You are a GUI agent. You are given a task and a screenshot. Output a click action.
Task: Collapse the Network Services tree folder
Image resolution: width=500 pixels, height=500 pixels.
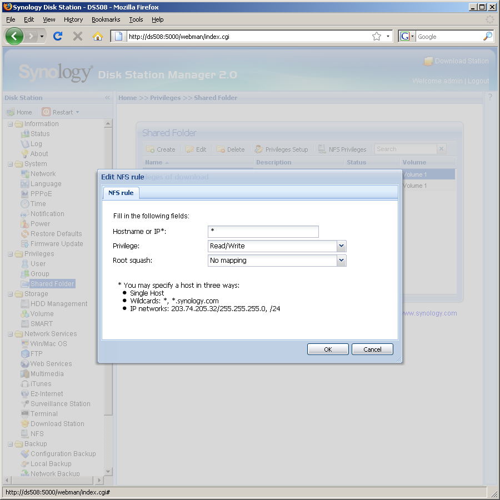[x=10, y=334]
